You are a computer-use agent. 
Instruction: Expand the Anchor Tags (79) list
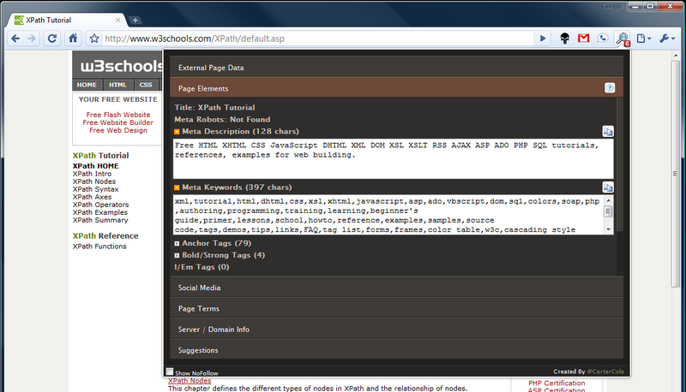(x=177, y=244)
